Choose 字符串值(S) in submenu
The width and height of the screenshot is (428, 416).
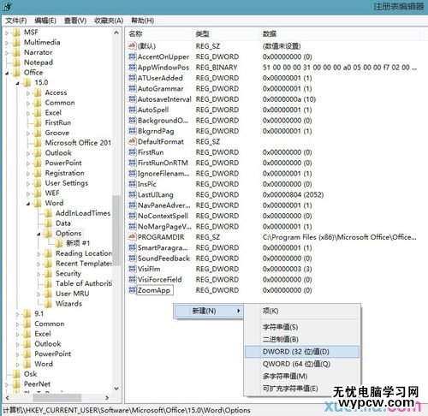click(x=302, y=327)
